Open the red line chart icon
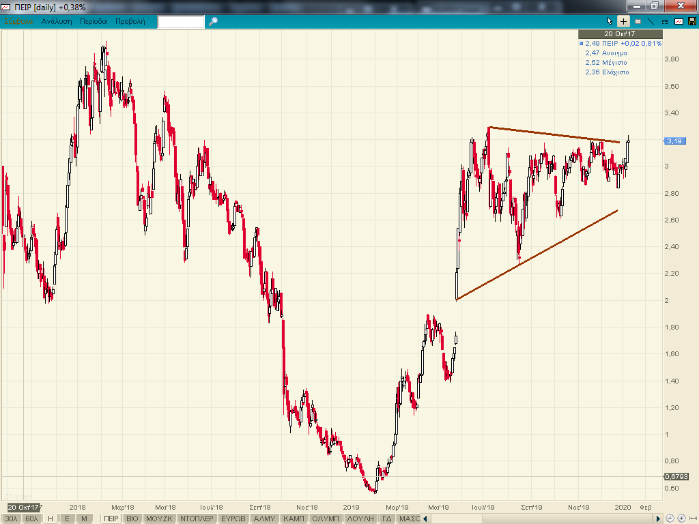699x524 pixels. [x=679, y=21]
